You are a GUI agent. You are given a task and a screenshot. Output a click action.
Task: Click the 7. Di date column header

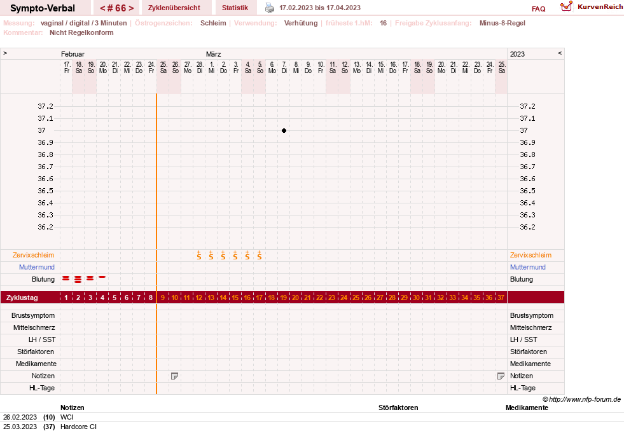click(x=284, y=67)
